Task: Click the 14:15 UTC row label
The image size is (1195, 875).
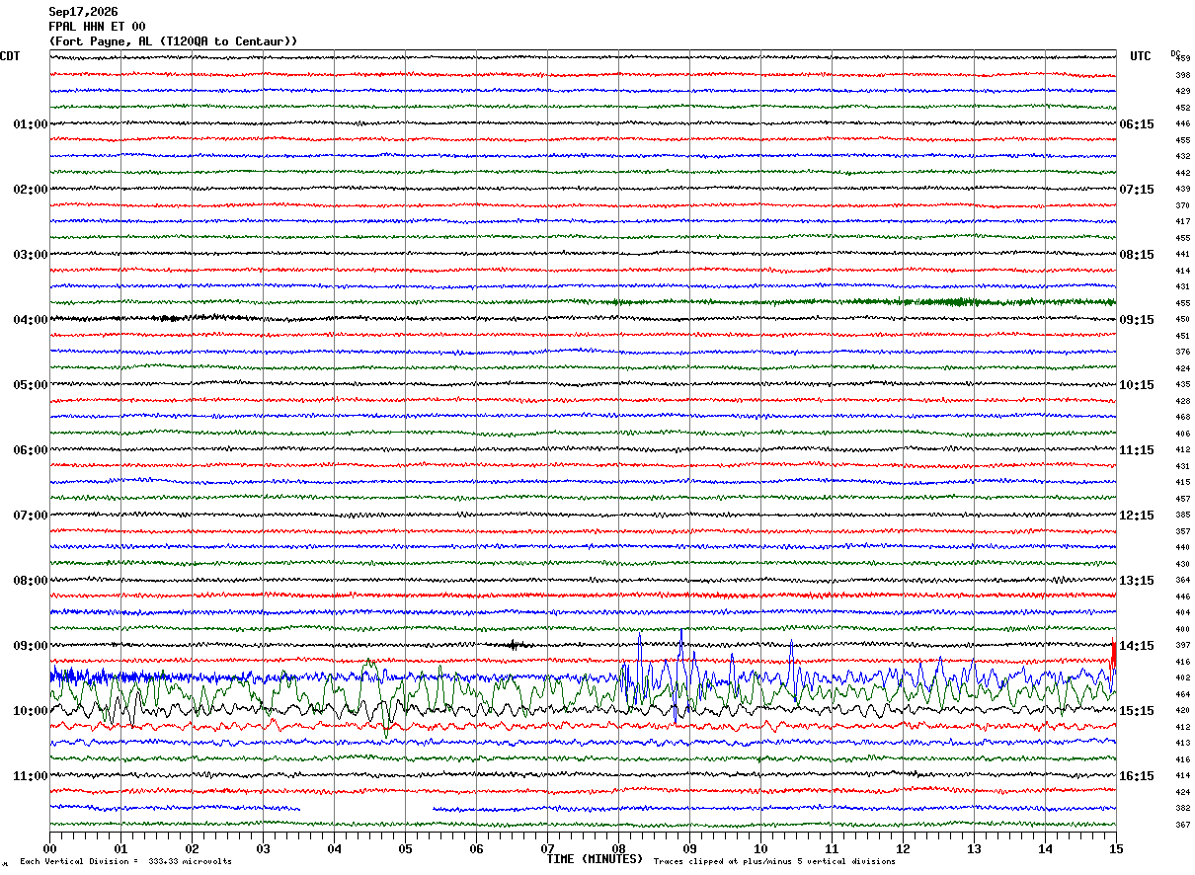Action: 1137,646
